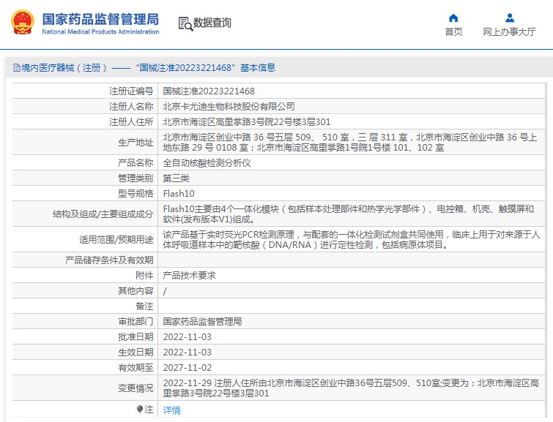Select the 批准日期 date value
The height and width of the screenshot is (422, 553).
tap(188, 337)
